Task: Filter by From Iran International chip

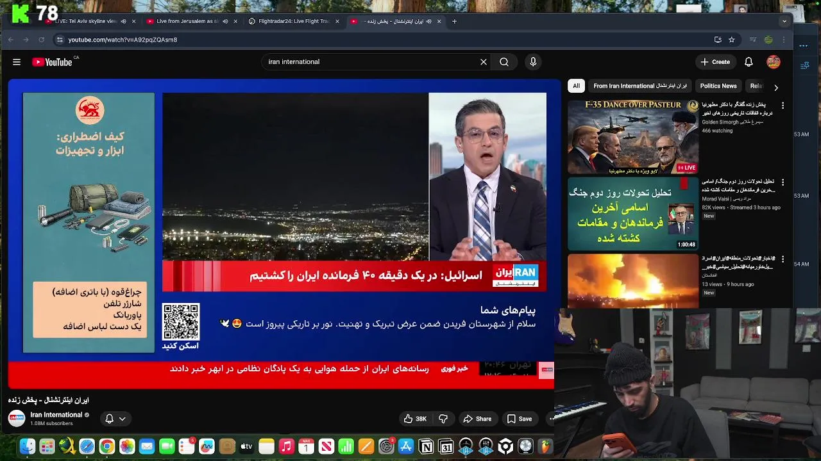Action: pos(640,86)
